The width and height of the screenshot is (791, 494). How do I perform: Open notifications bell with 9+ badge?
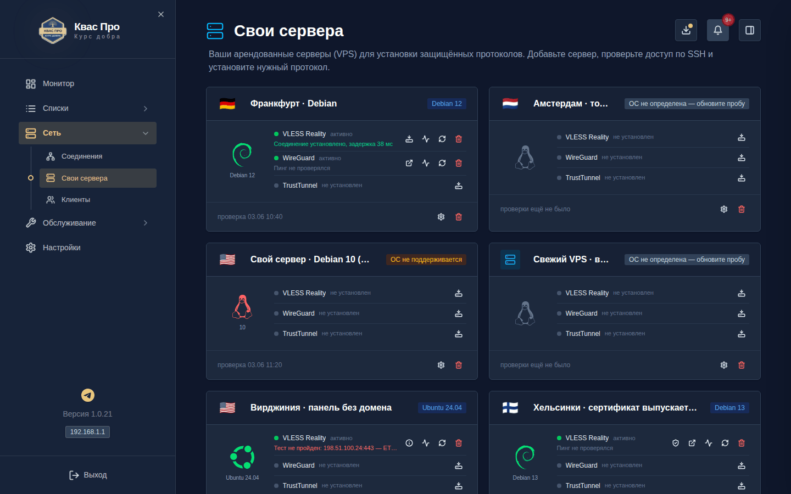click(718, 30)
